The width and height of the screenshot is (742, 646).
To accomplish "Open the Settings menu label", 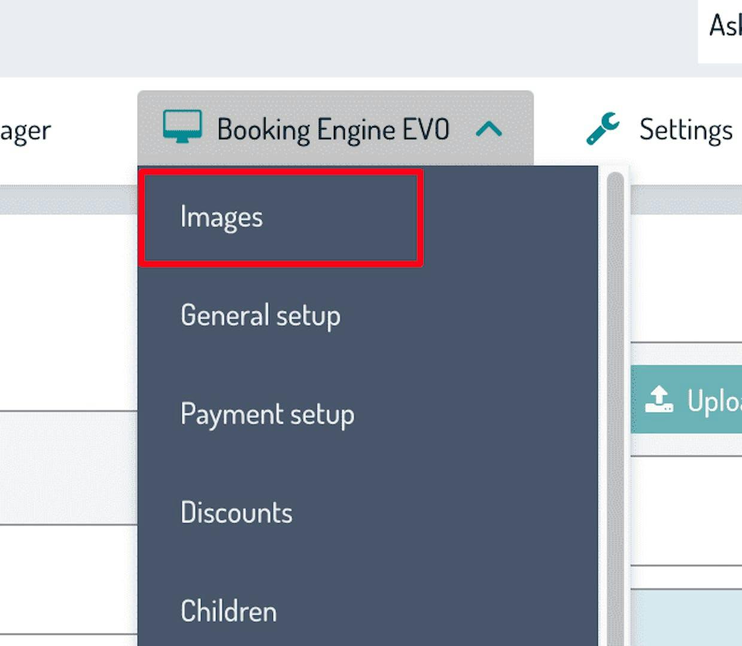I will click(x=685, y=129).
